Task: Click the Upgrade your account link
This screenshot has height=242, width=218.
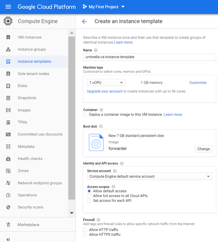Action: 105,91
